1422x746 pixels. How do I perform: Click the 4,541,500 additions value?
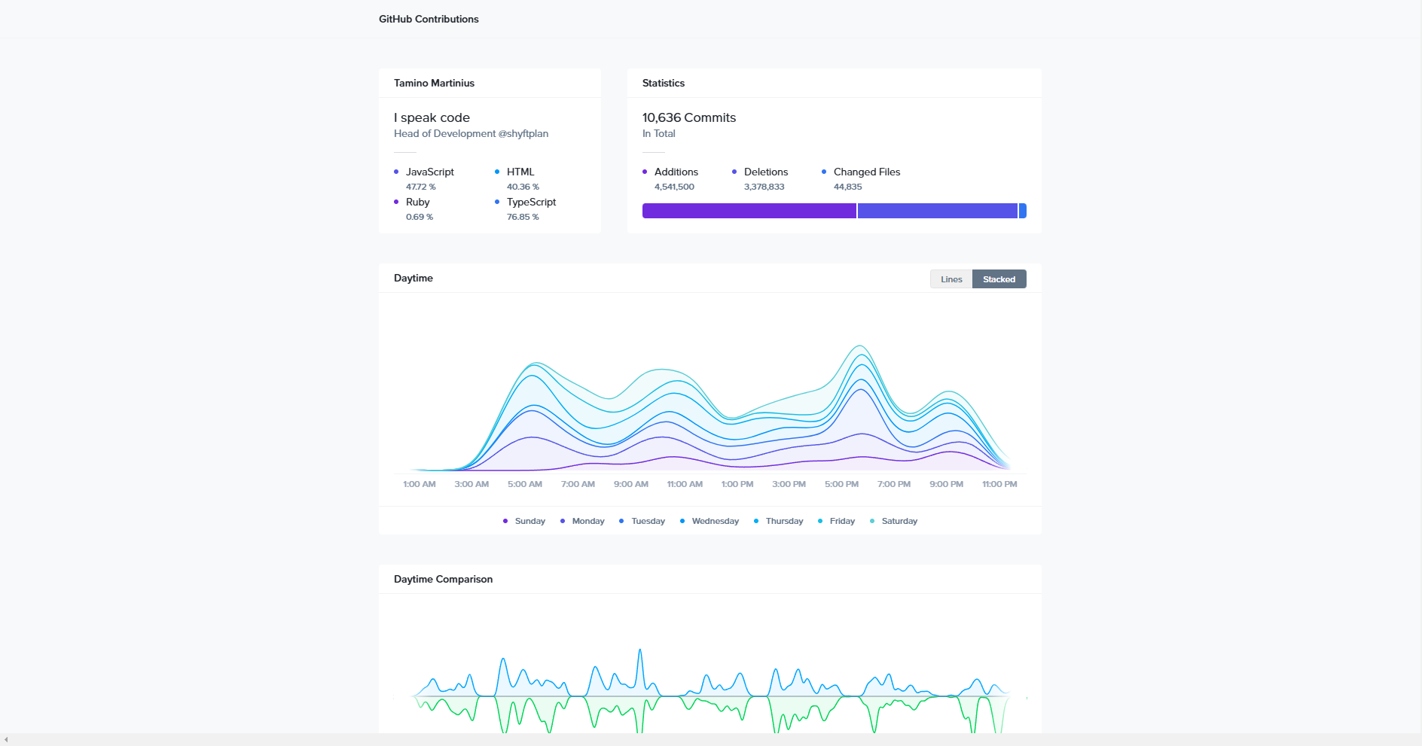click(x=674, y=187)
